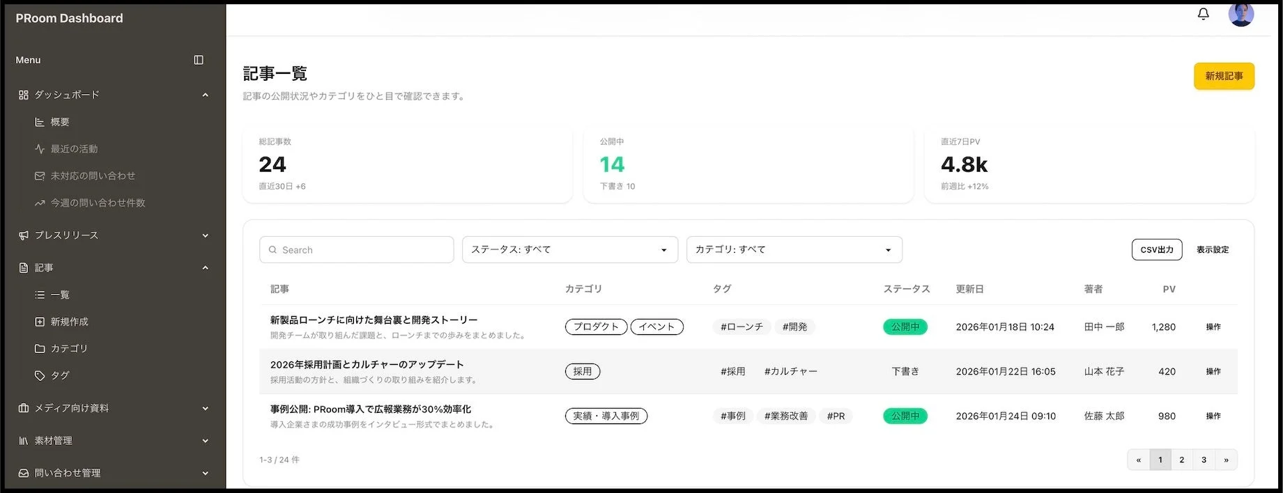
Task: Select 一覧 under 記事
Action: pos(60,295)
